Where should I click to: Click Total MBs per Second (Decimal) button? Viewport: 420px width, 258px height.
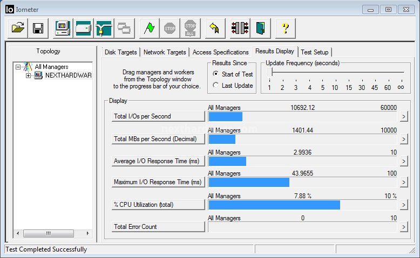(158, 139)
